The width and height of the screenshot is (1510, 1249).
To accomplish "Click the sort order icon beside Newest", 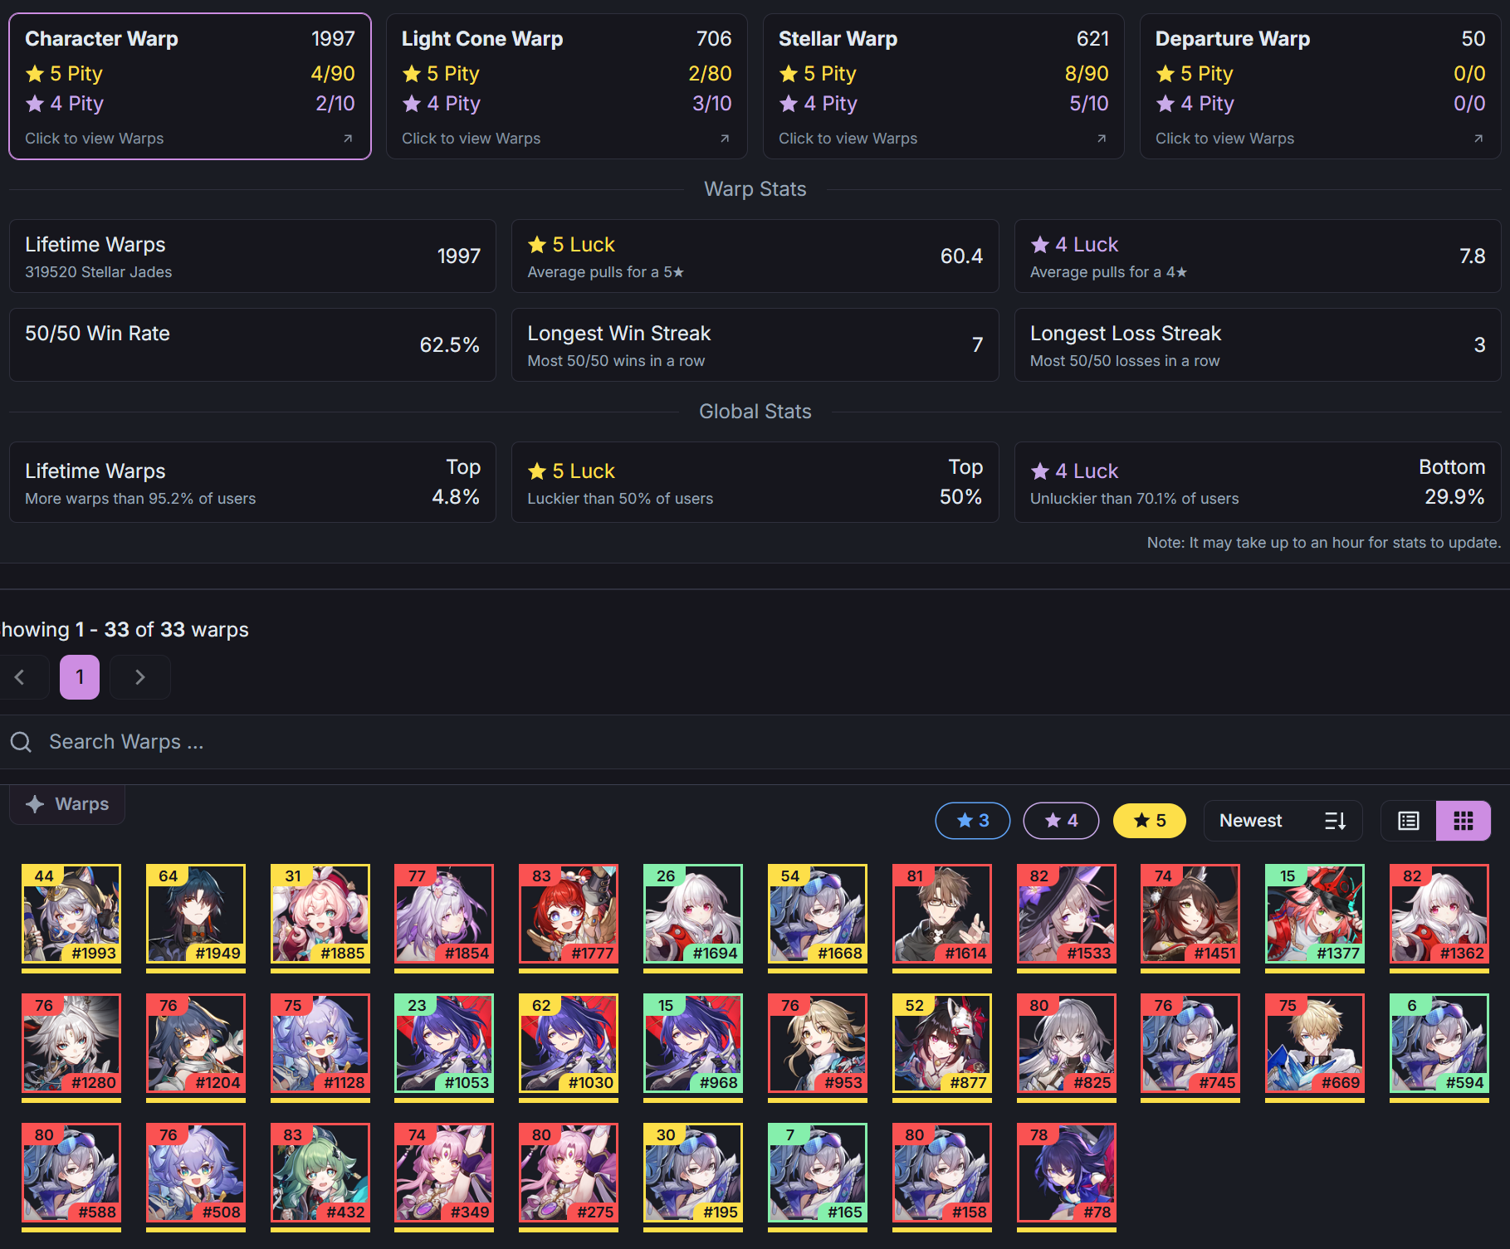I will pos(1335,821).
